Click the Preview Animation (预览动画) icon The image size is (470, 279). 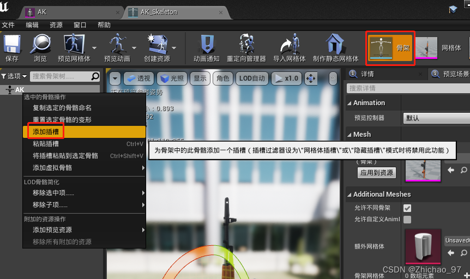tap(117, 44)
